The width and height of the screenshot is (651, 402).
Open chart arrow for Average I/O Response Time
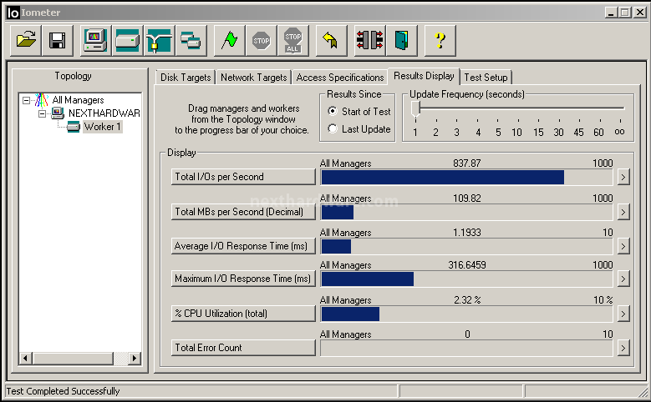[623, 246]
